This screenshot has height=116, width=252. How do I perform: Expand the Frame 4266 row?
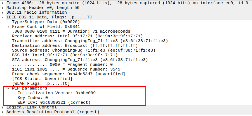[x=3, y=3]
